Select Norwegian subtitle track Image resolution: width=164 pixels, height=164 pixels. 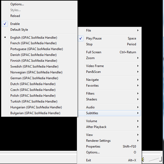pyautogui.click(x=39, y=72)
